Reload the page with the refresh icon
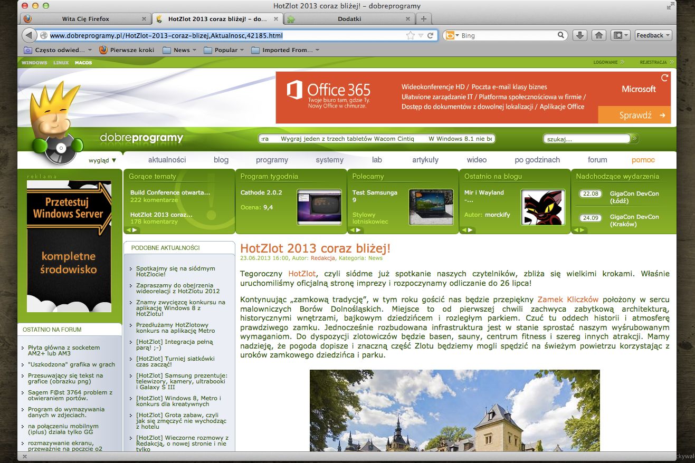Image resolution: width=695 pixels, height=463 pixels. [x=431, y=35]
